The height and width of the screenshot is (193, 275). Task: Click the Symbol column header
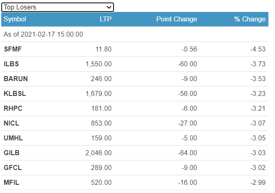tap(15, 19)
